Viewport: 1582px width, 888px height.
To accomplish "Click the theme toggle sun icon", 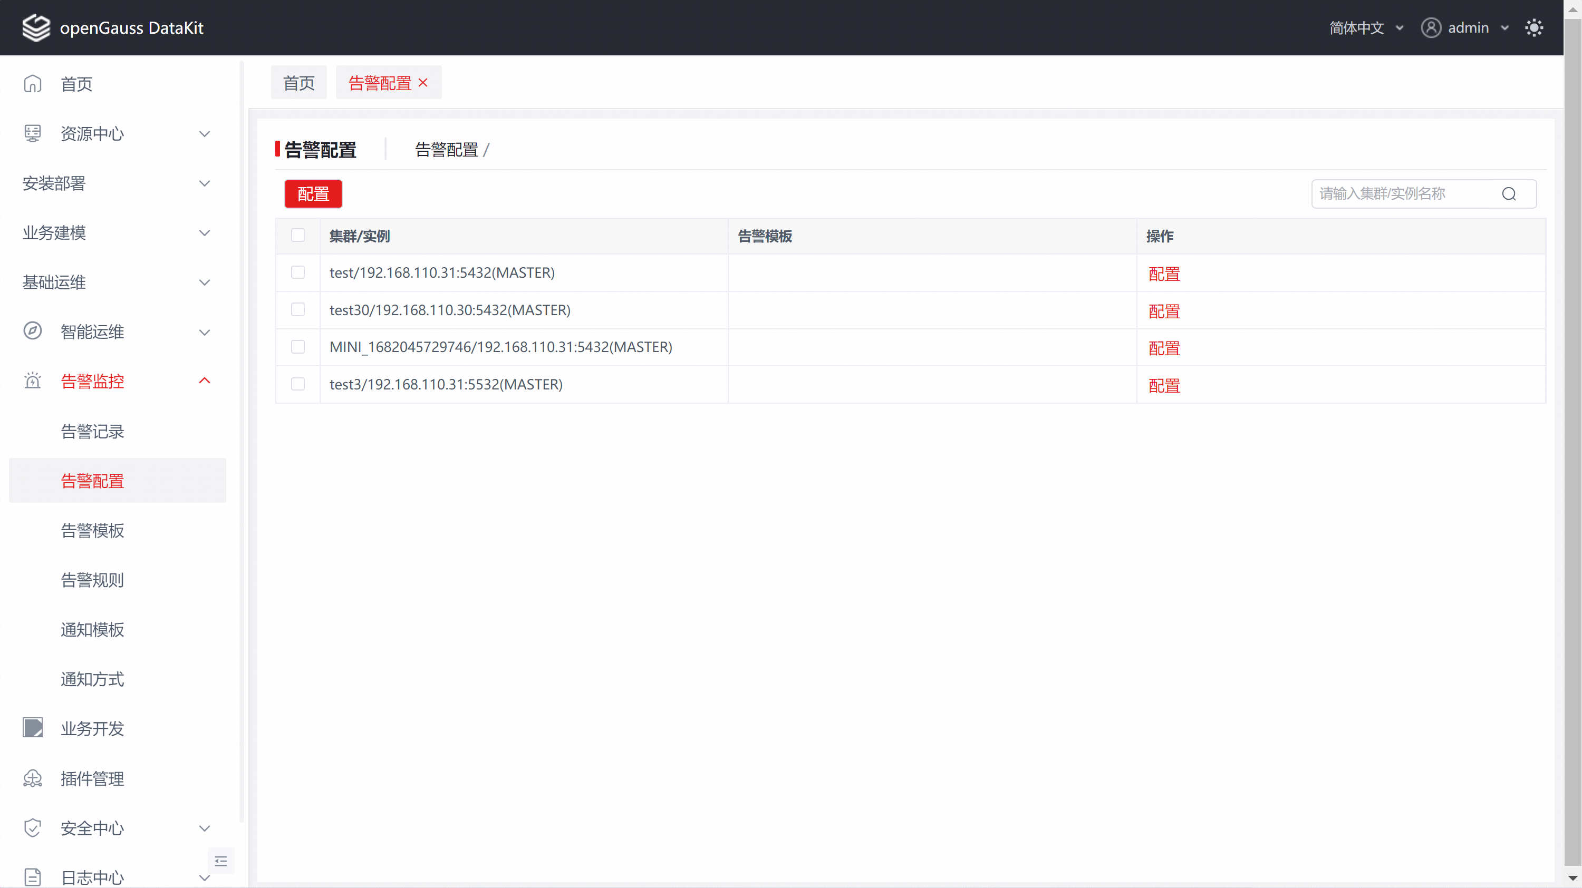I will [x=1533, y=27].
